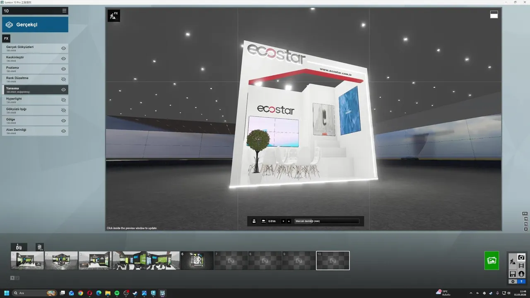Viewport: 530px width, 298px height.
Task: Click the F6 shortcut button
Action: tap(525, 223)
